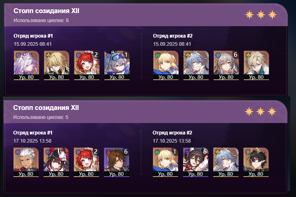Image resolution: width=296 pixels, height=197 pixels.
Task: Click the brown-haired man with fire element, badge 6
Action: pos(117,162)
